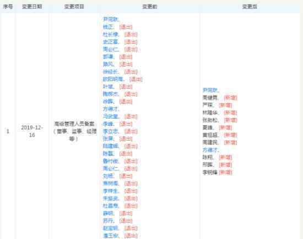Click the 苏丹 name link

click(x=108, y=221)
